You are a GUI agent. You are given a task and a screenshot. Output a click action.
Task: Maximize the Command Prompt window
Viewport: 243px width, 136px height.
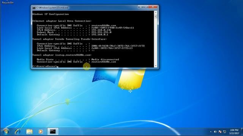(146, 7)
